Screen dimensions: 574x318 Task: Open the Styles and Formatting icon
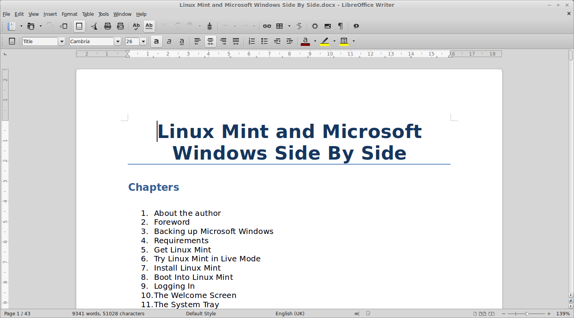pos(12,41)
